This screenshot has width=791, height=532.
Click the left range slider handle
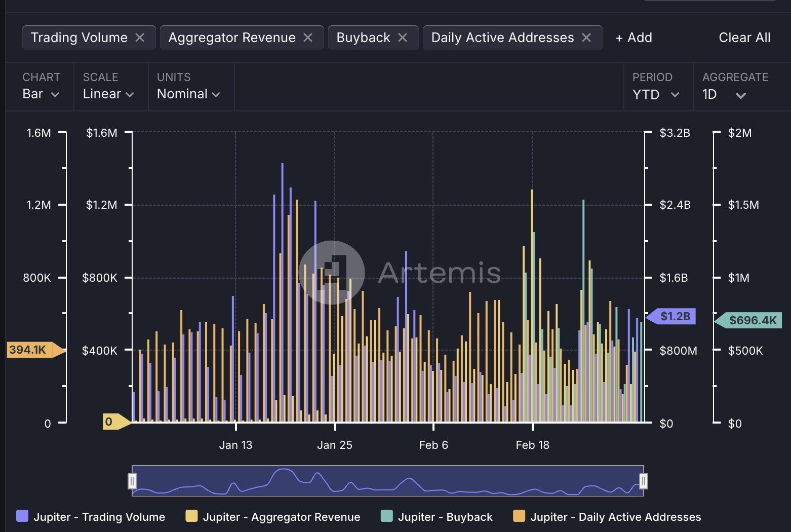[x=132, y=481]
